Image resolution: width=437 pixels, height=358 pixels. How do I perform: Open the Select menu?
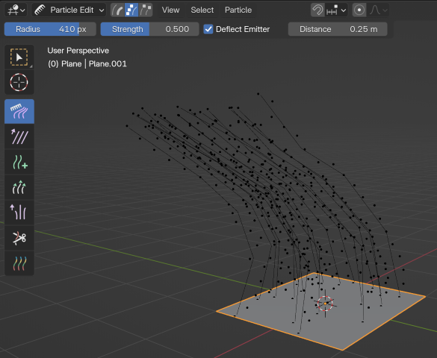pyautogui.click(x=202, y=10)
